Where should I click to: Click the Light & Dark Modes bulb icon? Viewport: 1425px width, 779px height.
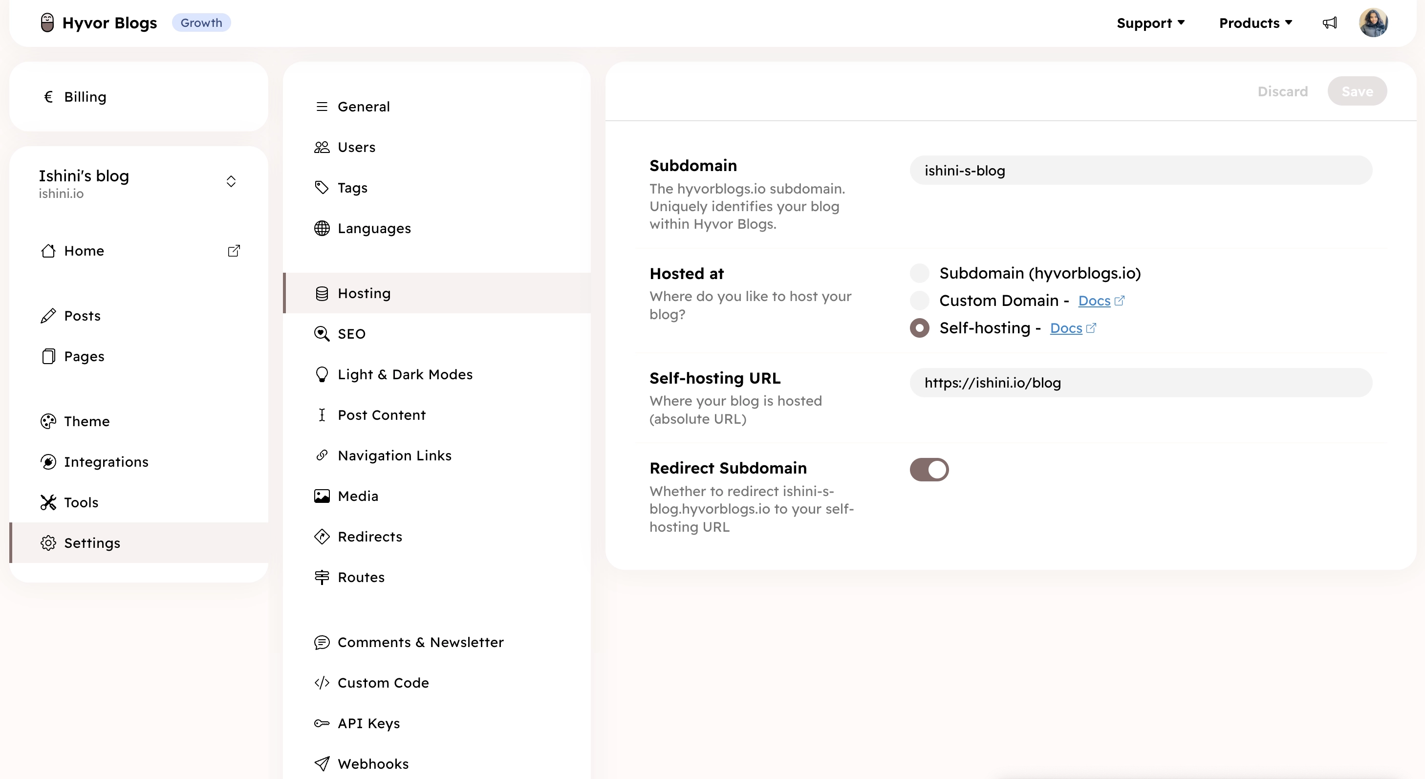322,374
